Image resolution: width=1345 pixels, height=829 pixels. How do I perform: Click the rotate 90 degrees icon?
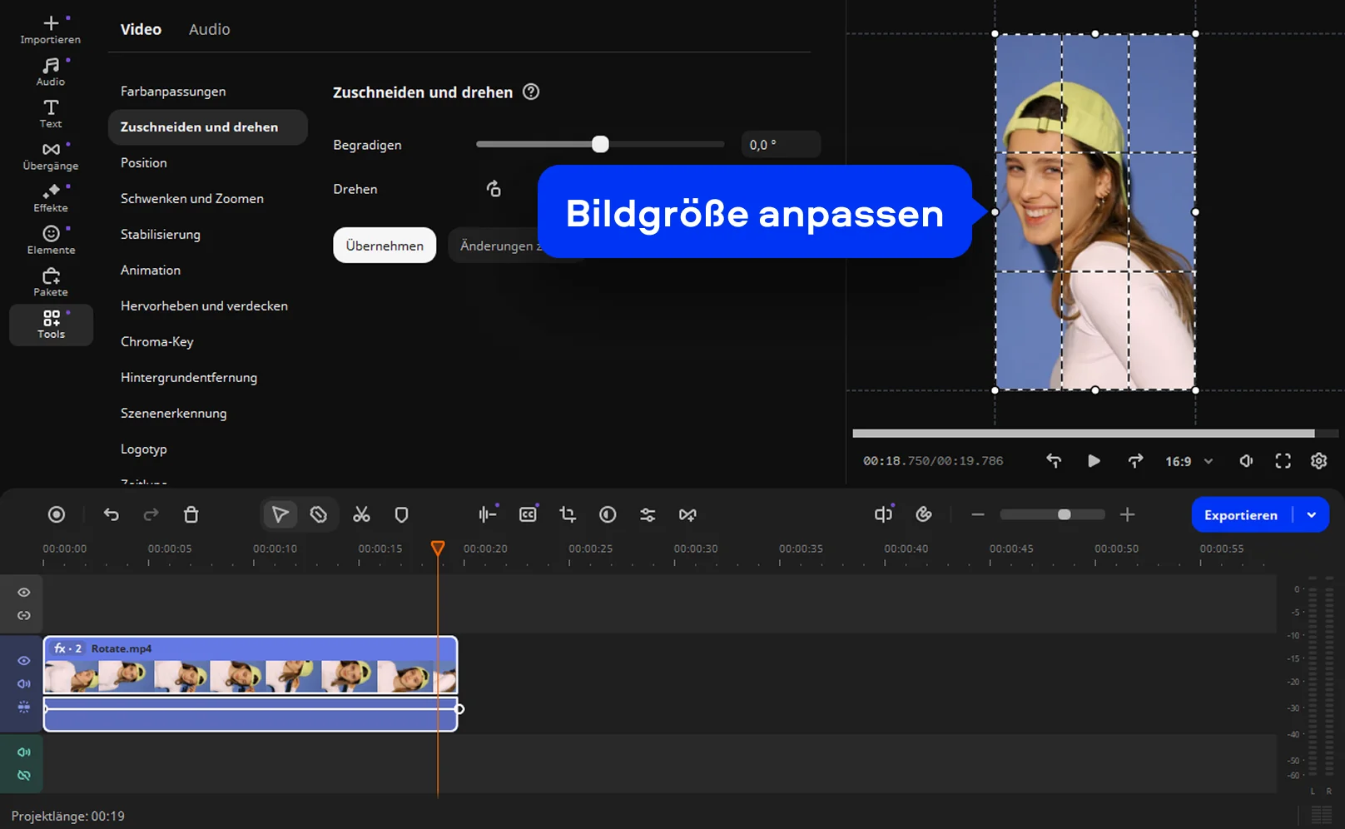pyautogui.click(x=494, y=189)
